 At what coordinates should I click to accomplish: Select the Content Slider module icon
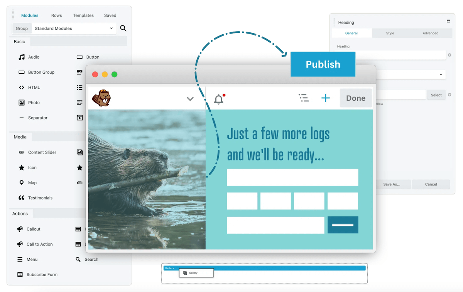(x=22, y=152)
